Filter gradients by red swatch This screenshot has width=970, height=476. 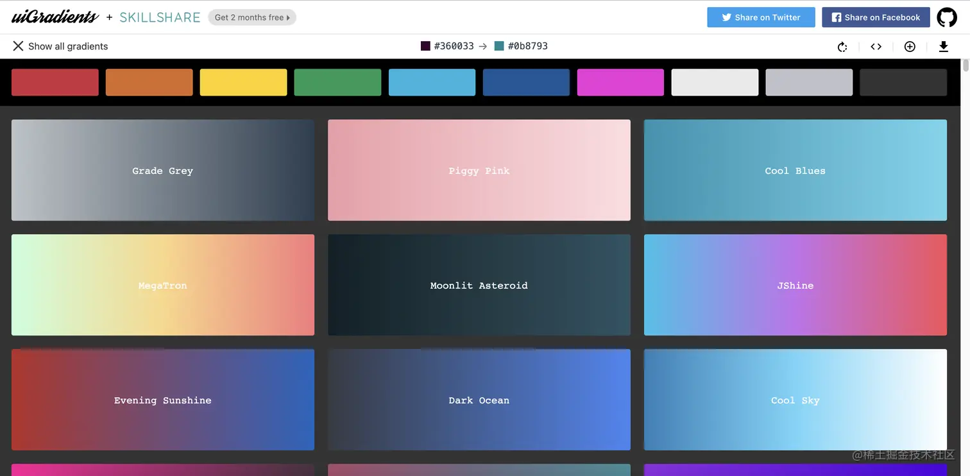point(55,82)
